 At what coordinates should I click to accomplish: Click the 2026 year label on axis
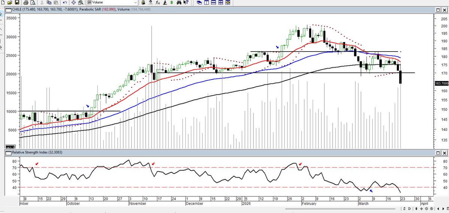(246, 204)
